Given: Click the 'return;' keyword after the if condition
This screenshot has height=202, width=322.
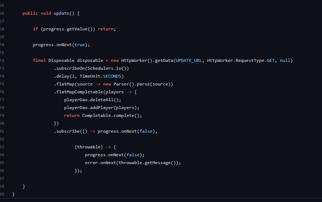Looking at the screenshot, I should [x=107, y=29].
